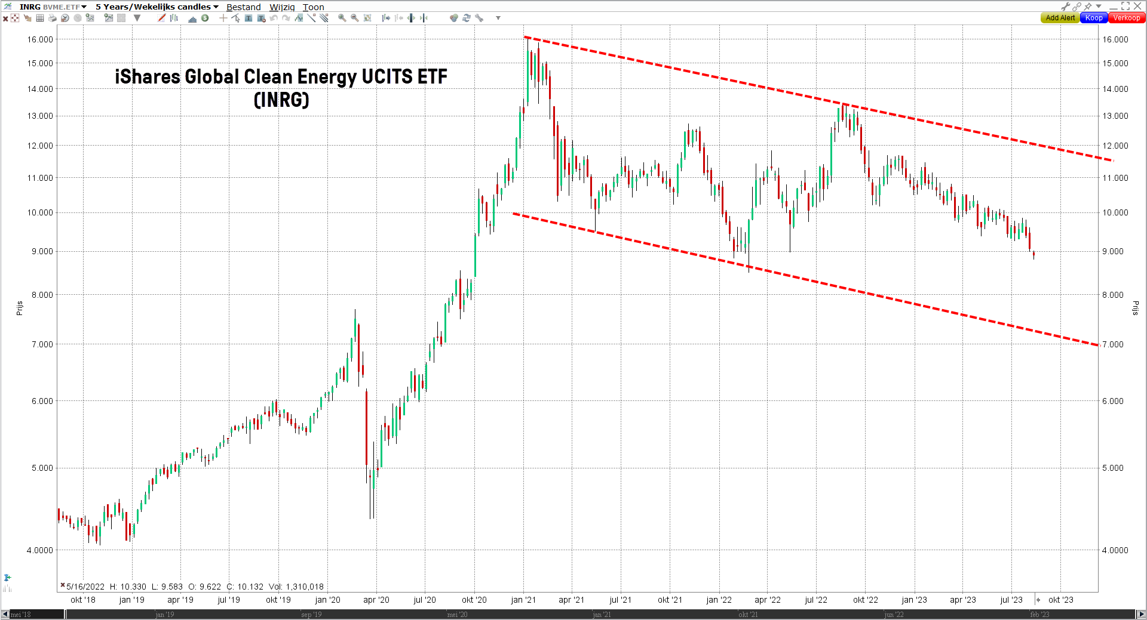This screenshot has width=1147, height=620.
Task: Draw a single trendline tool
Action: point(311,18)
